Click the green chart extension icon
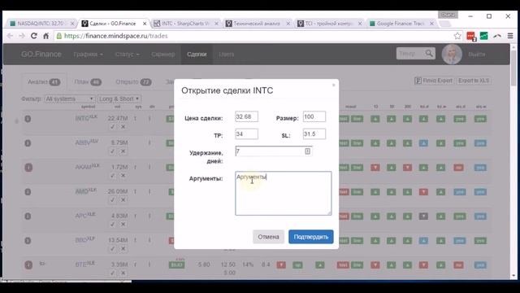 point(484,36)
